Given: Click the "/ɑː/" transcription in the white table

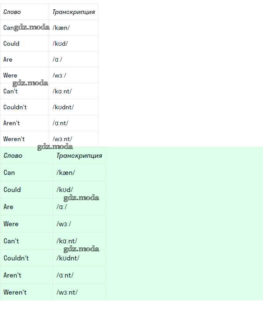Looking at the screenshot, I should tap(58, 59).
